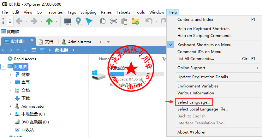The width and height of the screenshot is (262, 137).
Task: Click the Paste clipboard icon
Action: pos(124,21)
